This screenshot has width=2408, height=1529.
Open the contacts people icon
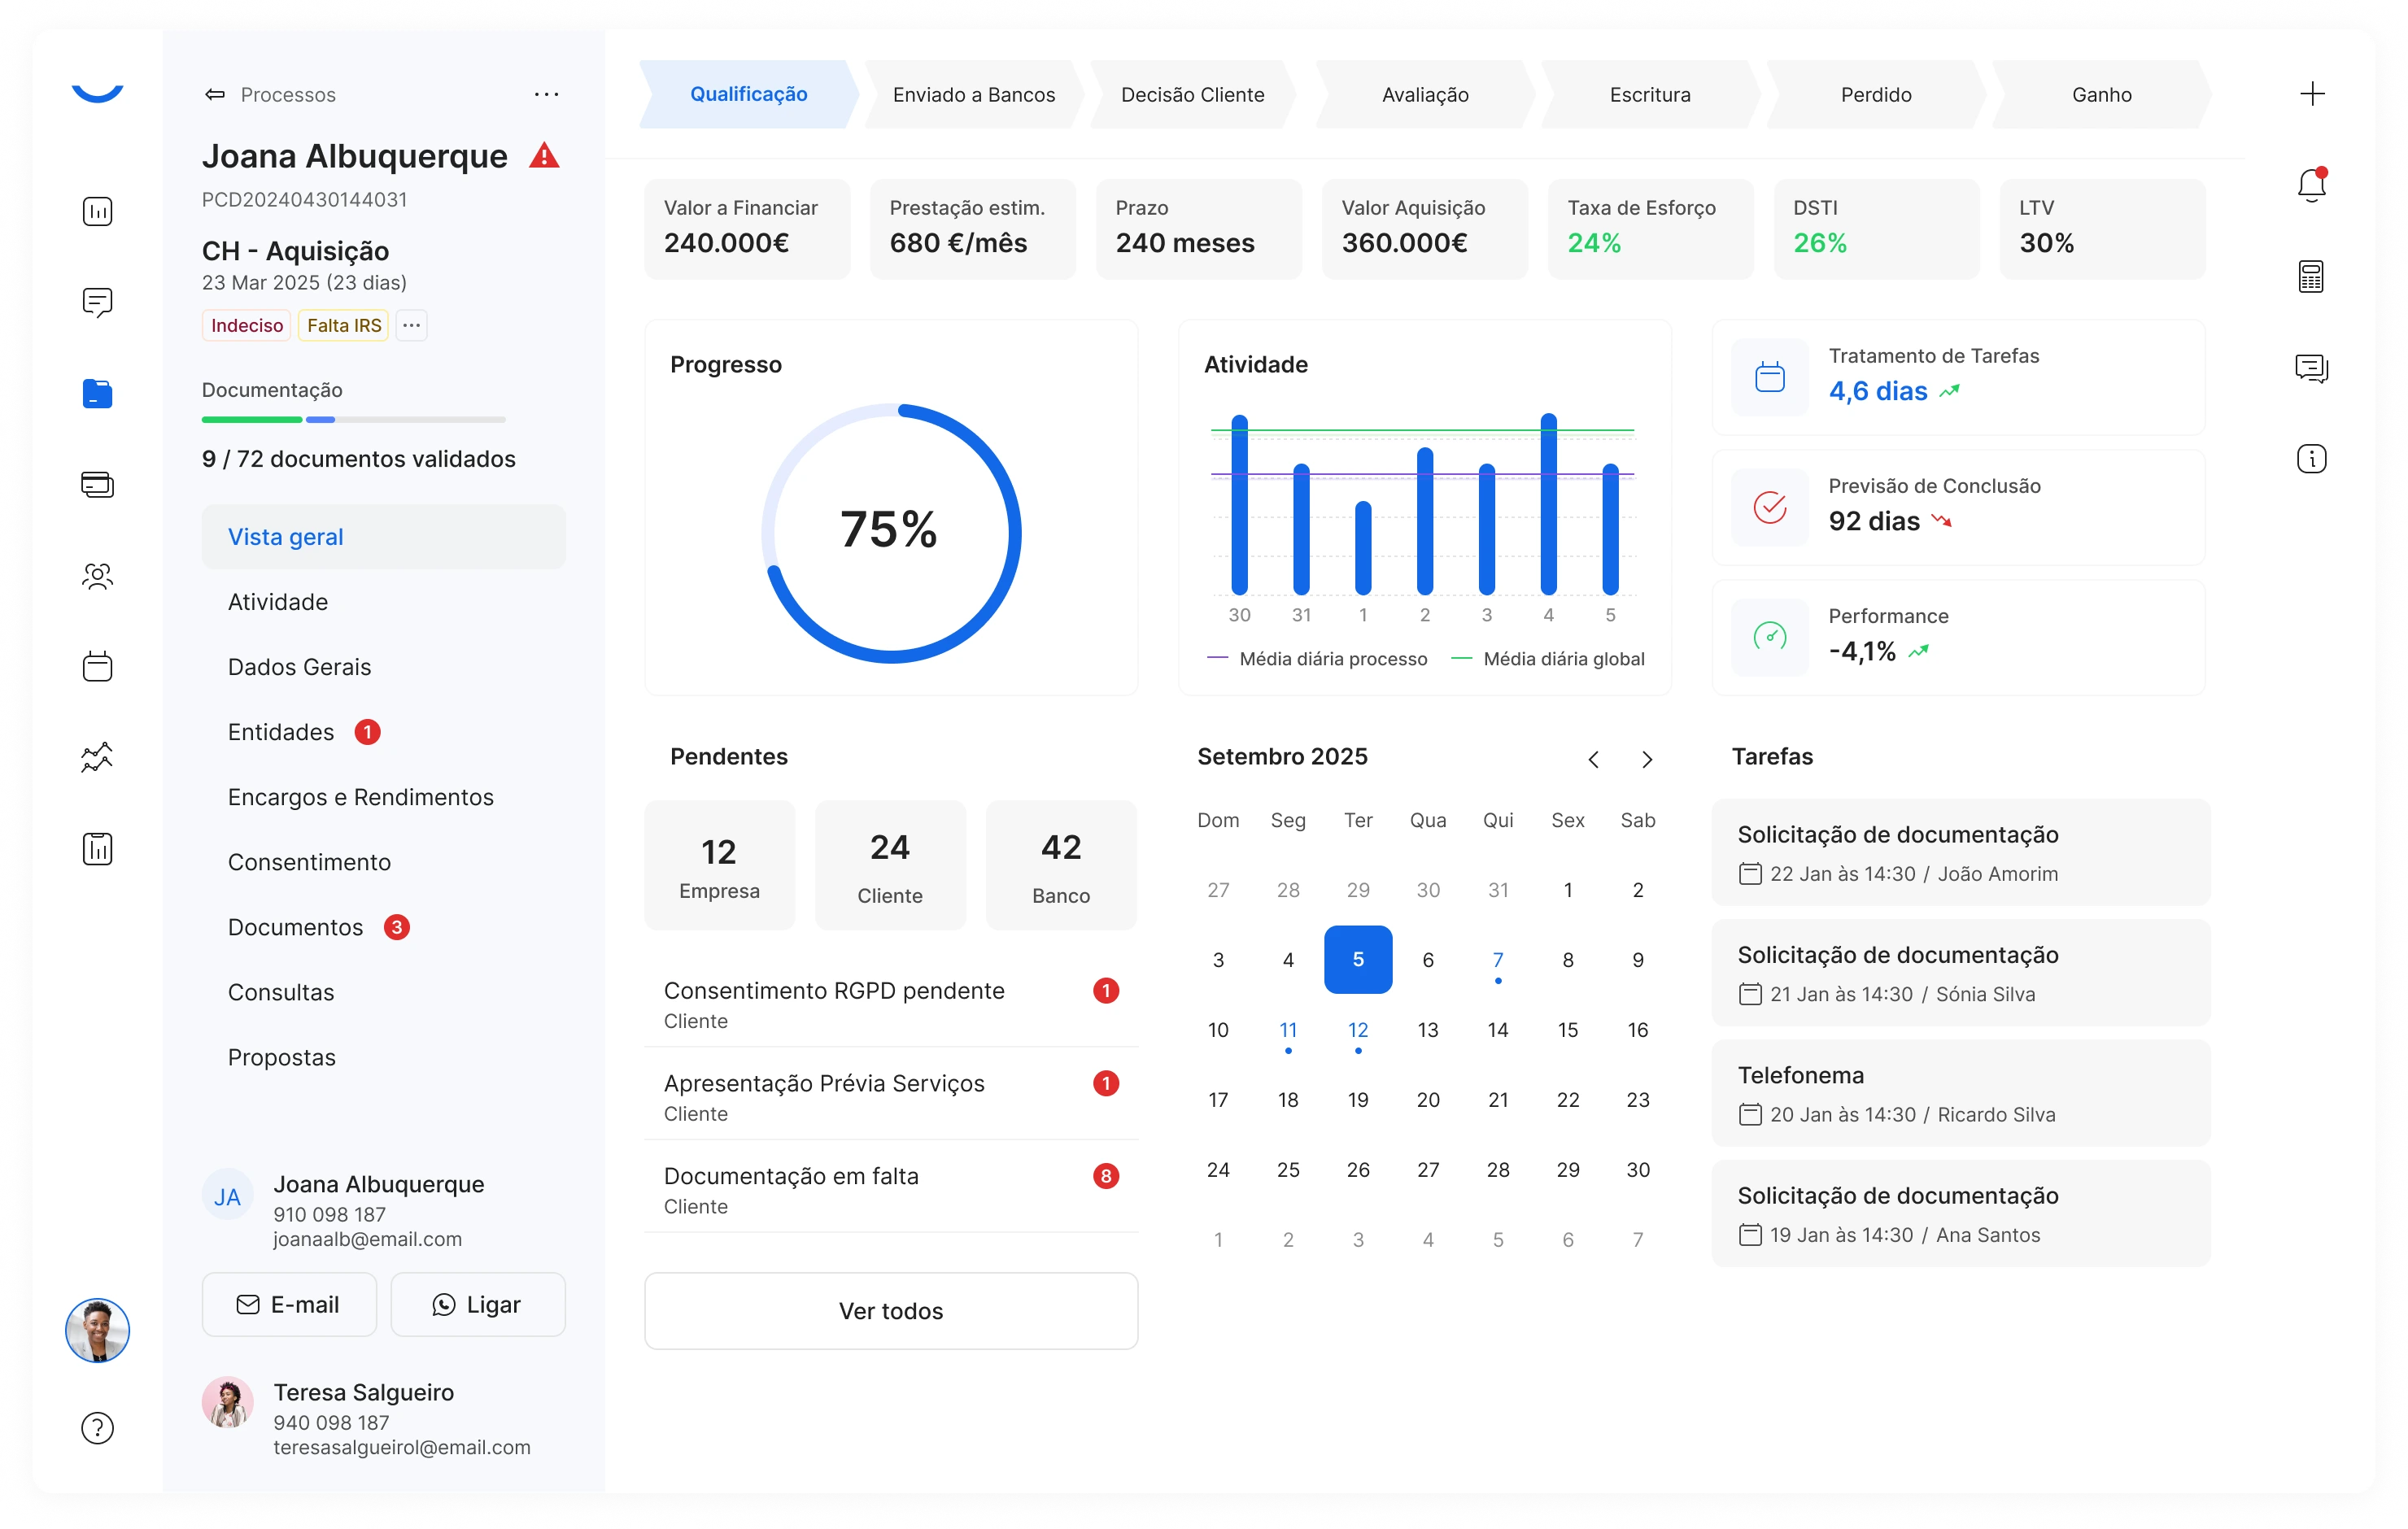[x=97, y=576]
